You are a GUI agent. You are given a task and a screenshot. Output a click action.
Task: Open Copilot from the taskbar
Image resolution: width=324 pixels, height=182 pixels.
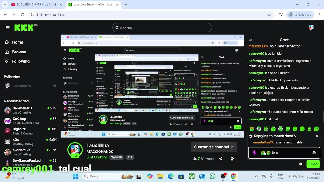(150, 176)
